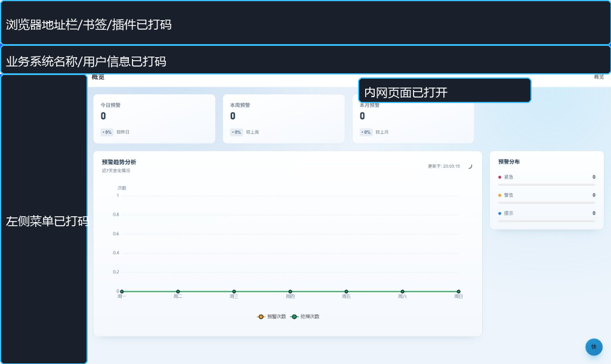
Task: Click the progress bar under 提示
Action: click(x=547, y=221)
